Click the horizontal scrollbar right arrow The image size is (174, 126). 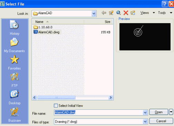[110, 98]
